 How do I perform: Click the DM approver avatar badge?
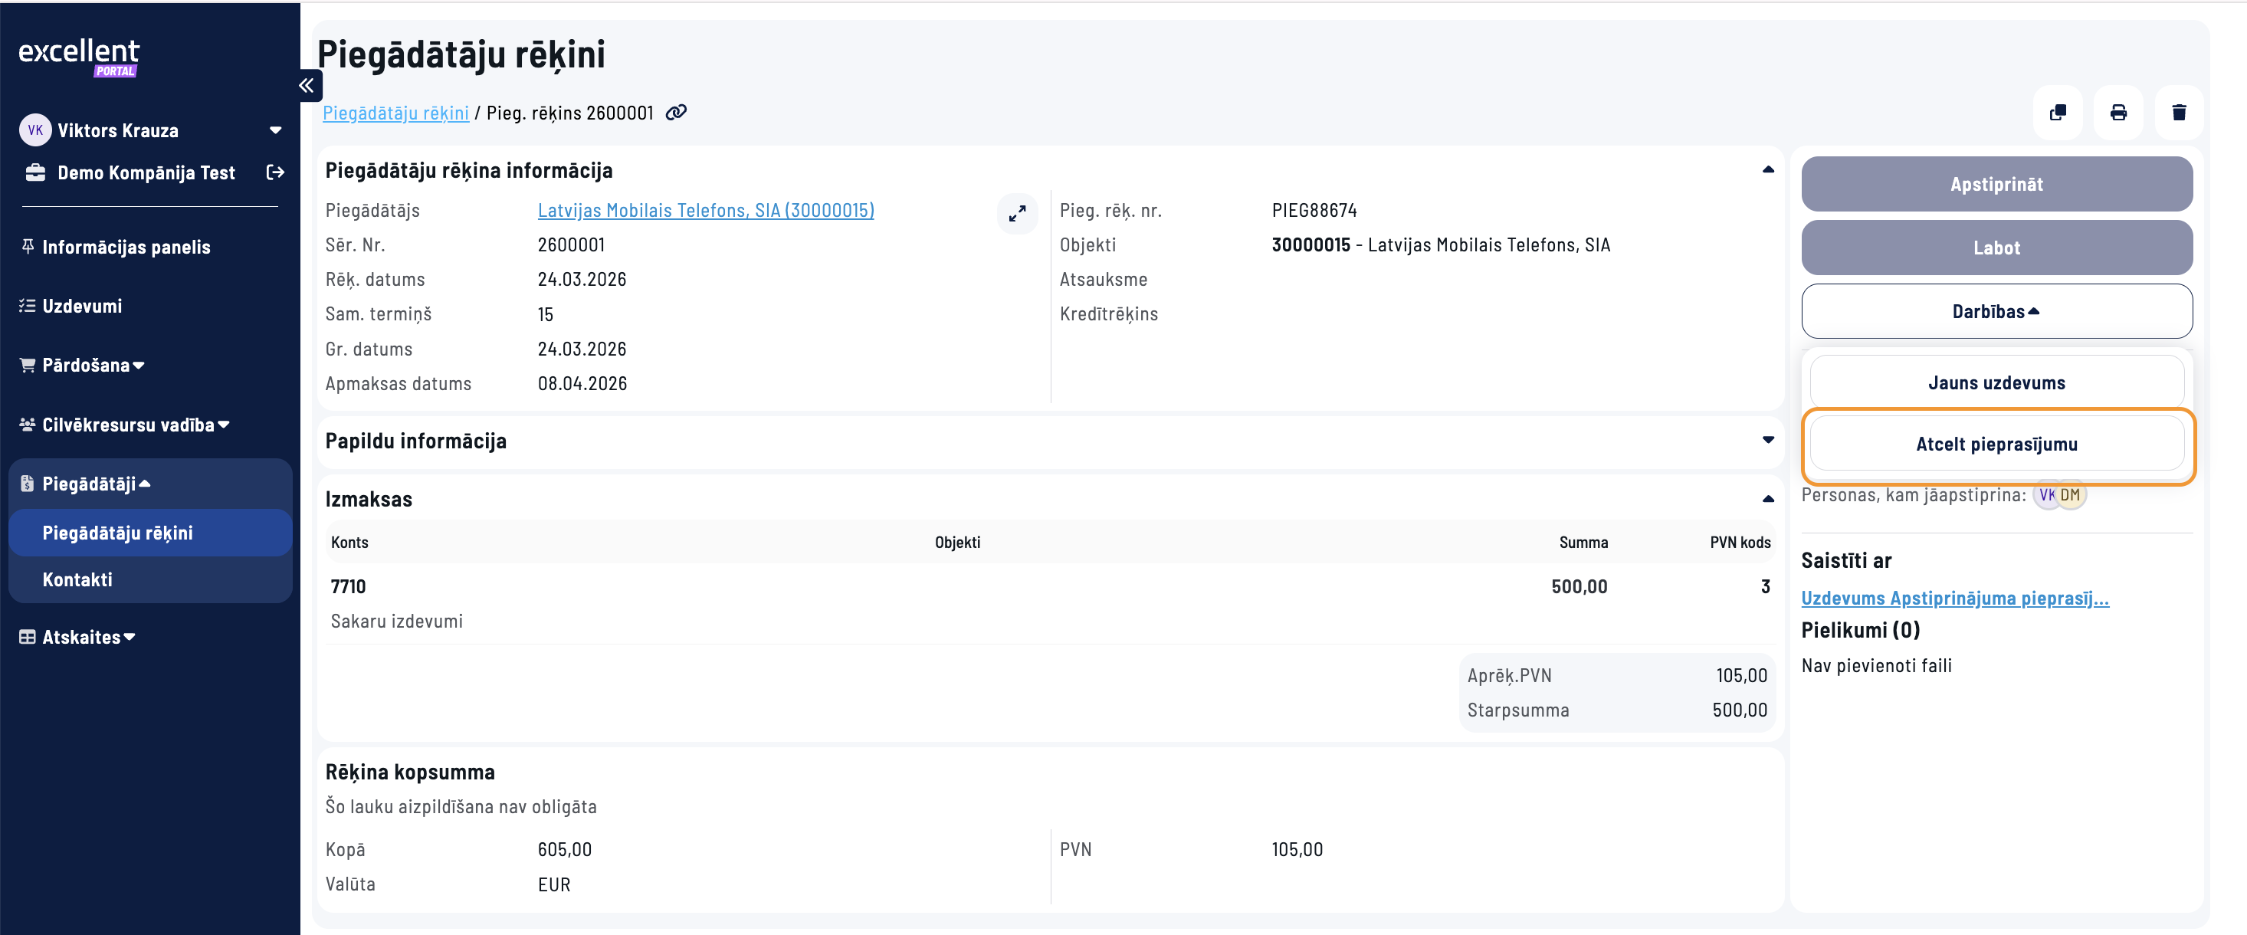(2071, 494)
